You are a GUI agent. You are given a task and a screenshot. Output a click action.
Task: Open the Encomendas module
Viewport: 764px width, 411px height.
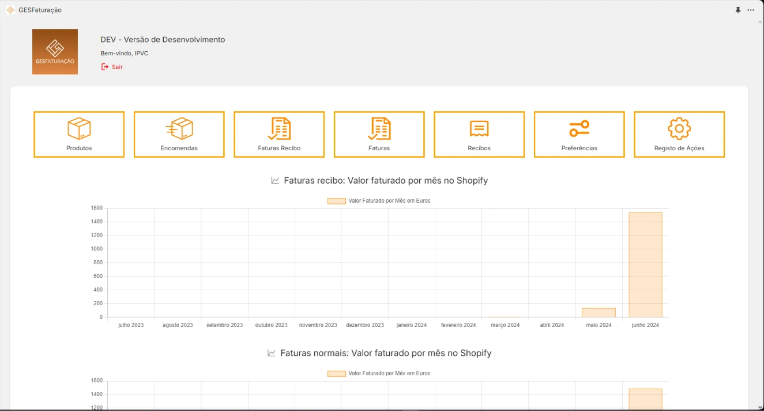[179, 134]
